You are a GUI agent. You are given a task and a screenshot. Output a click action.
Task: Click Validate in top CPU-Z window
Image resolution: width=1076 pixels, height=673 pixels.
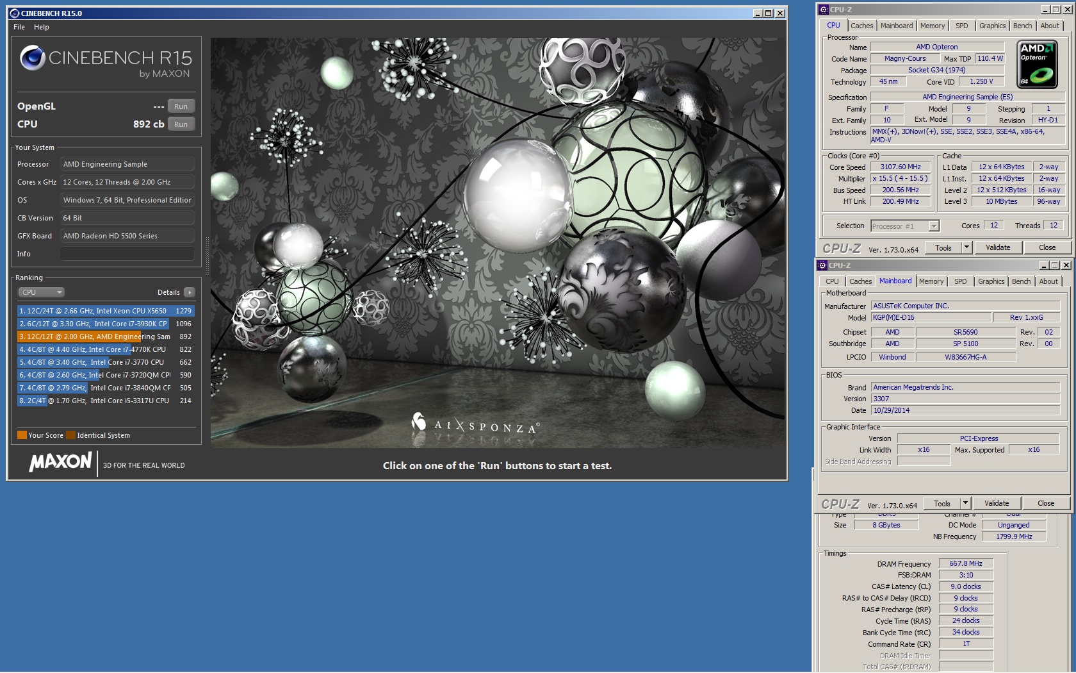[998, 248]
